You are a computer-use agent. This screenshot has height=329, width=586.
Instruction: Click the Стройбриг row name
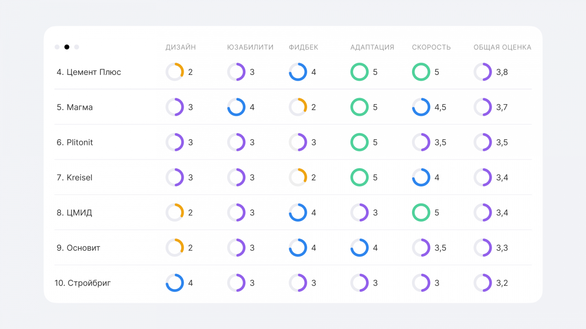(82, 283)
